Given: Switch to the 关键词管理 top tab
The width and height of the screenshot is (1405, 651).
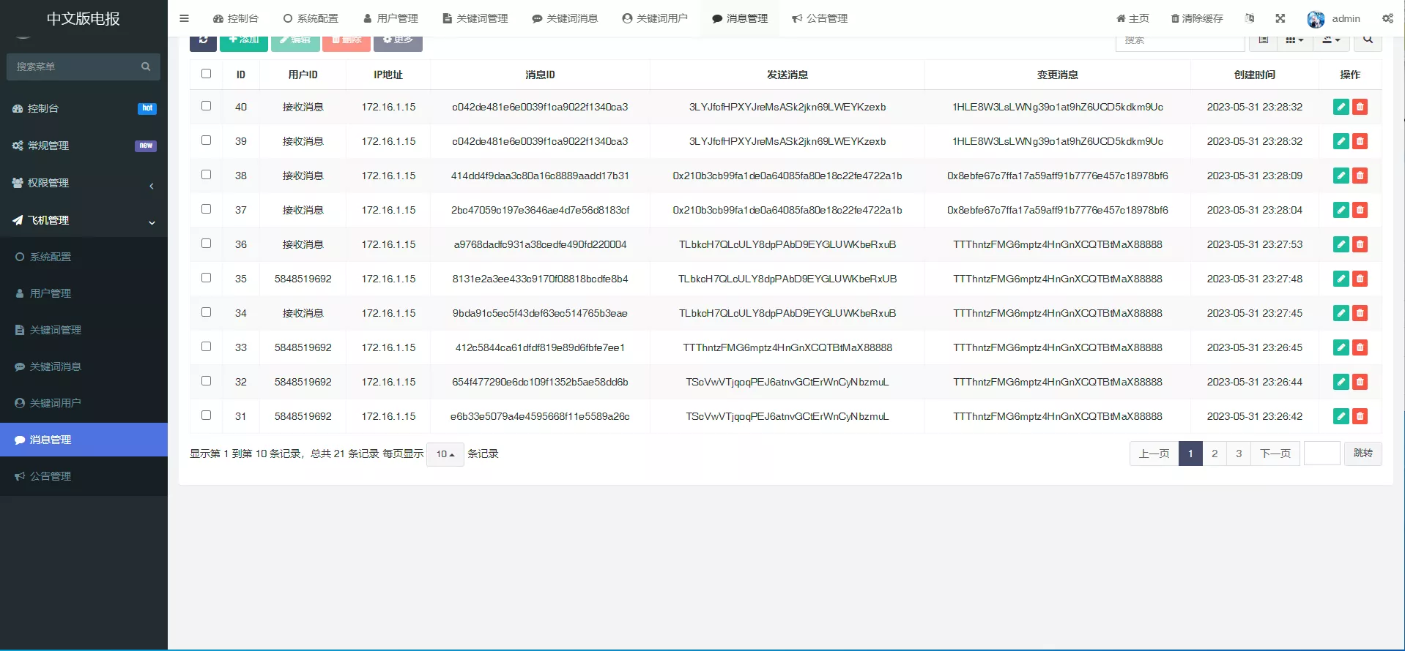Looking at the screenshot, I should point(475,18).
